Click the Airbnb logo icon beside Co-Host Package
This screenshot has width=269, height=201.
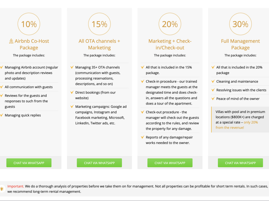pyautogui.click(x=11, y=41)
